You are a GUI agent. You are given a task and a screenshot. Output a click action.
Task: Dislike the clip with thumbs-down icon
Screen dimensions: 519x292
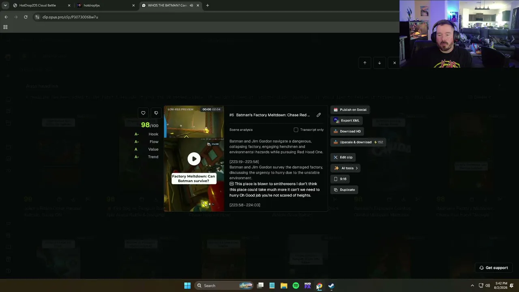click(156, 113)
